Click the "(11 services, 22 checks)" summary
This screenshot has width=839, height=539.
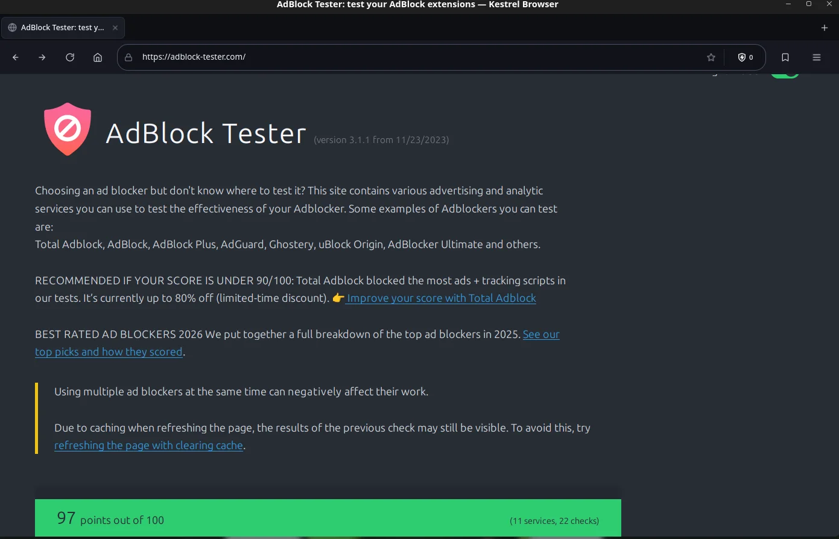(554, 521)
